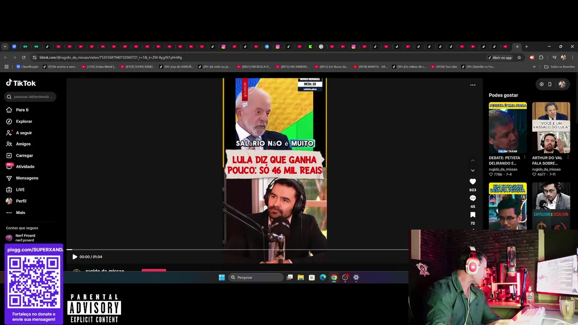
Task: Save the video with the bookmark icon
Action: coord(473,215)
